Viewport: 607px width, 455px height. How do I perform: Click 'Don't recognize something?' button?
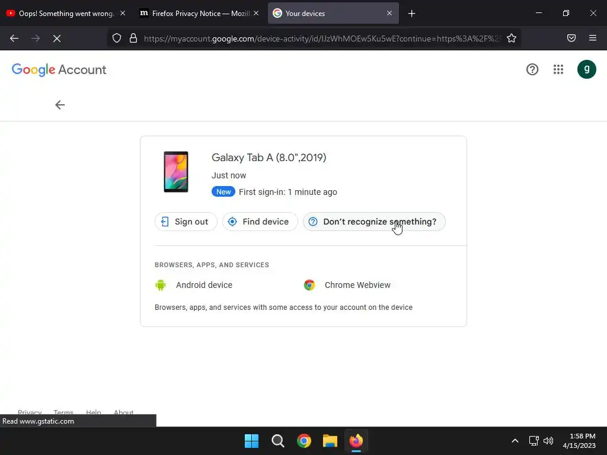point(374,222)
